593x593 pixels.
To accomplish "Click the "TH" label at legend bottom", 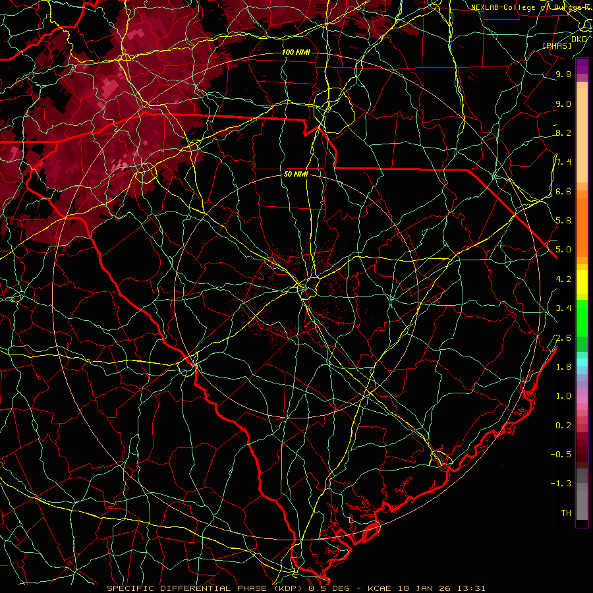I will (x=566, y=513).
